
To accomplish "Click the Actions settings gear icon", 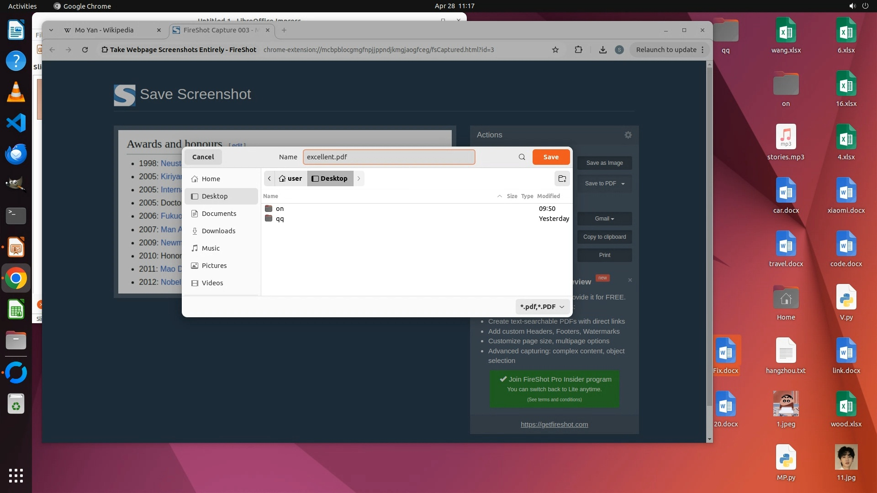I will tap(628, 135).
